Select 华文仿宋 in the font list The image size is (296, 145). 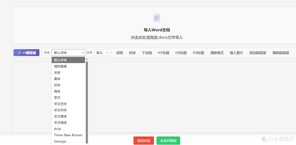coord(68,104)
